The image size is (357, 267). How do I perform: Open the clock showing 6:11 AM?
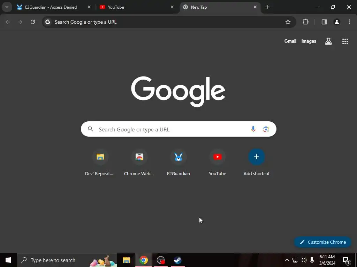point(327,260)
